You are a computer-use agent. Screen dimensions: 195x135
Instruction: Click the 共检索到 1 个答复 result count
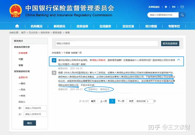pyautogui.click(x=61, y=53)
